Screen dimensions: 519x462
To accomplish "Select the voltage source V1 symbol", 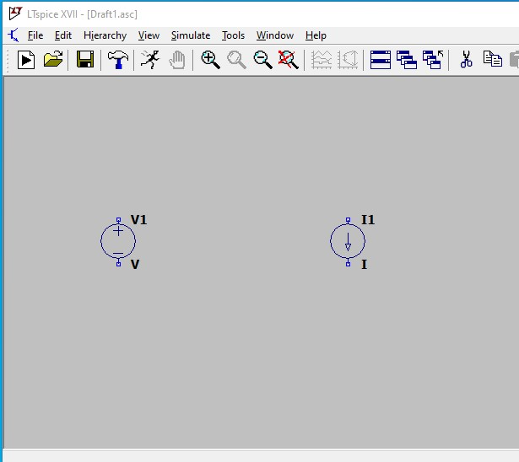I will [118, 241].
